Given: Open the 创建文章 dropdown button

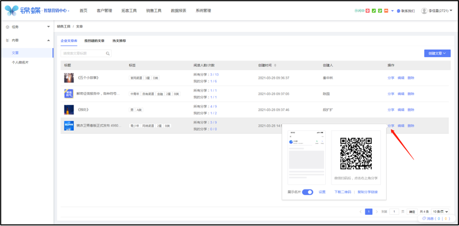Looking at the screenshot, I should pyautogui.click(x=437, y=53).
